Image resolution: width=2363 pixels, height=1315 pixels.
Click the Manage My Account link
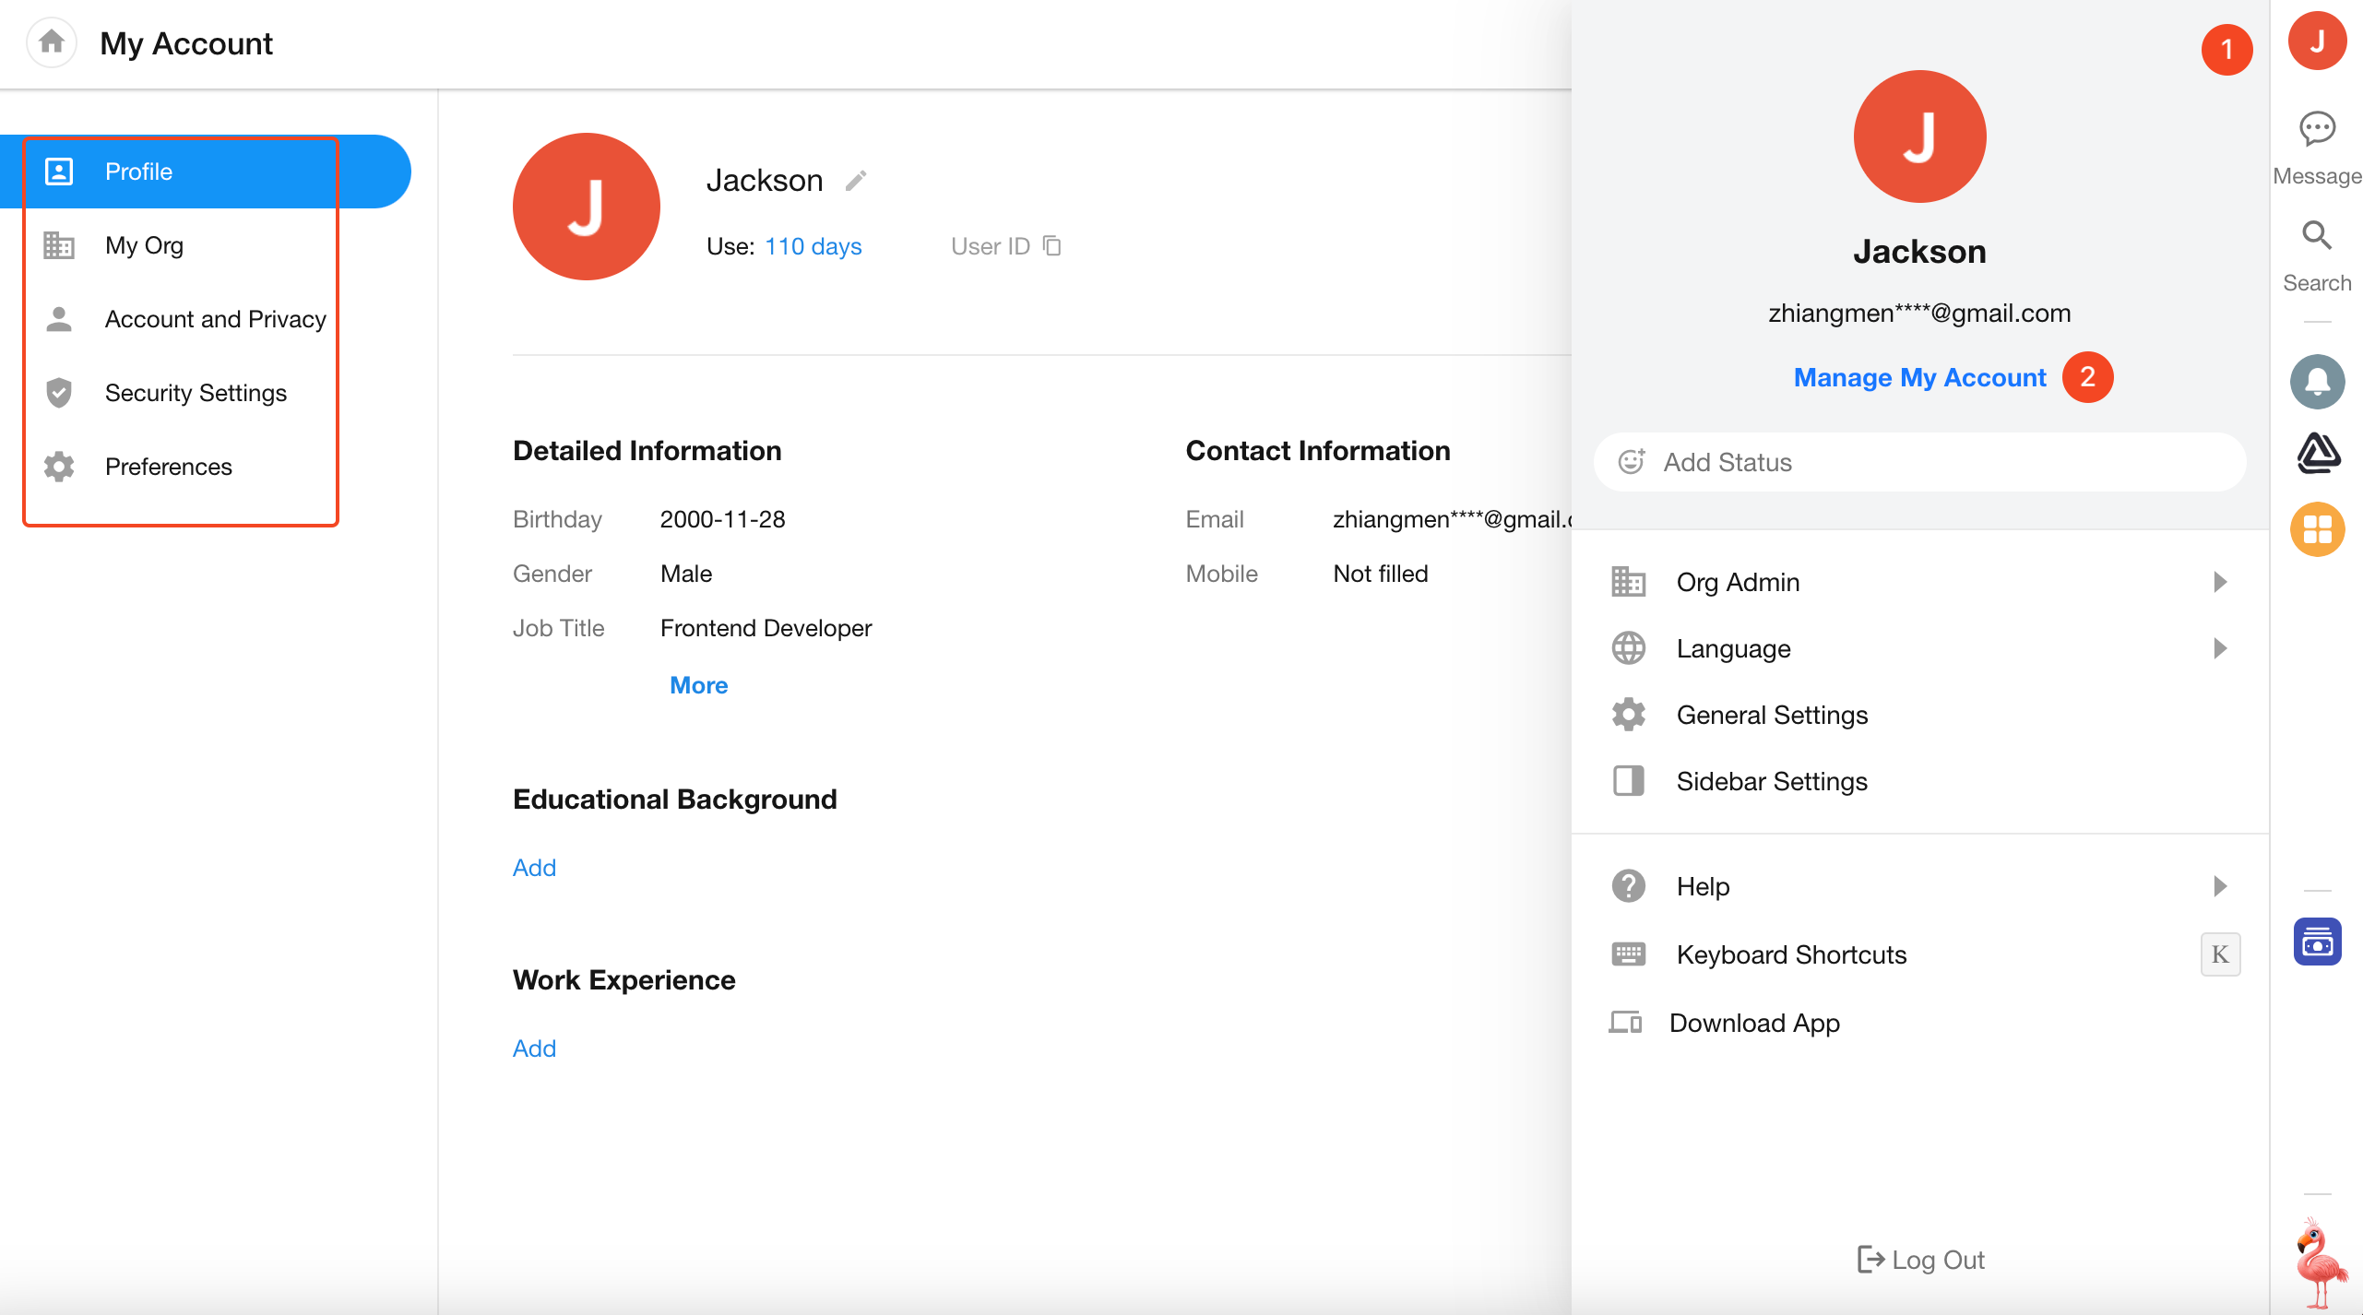coord(1919,378)
